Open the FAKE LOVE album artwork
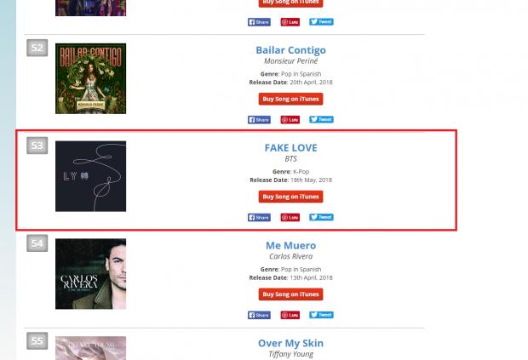 (x=90, y=176)
